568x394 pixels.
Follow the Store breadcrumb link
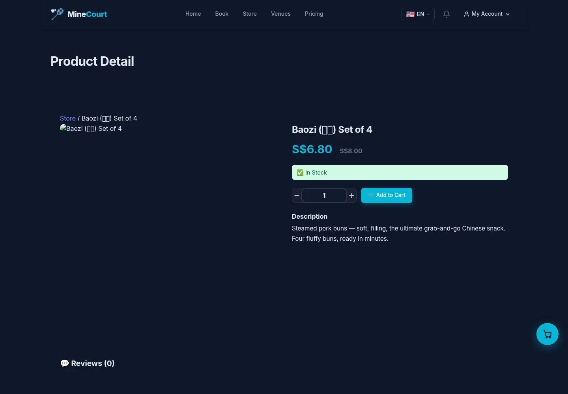pyautogui.click(x=68, y=118)
